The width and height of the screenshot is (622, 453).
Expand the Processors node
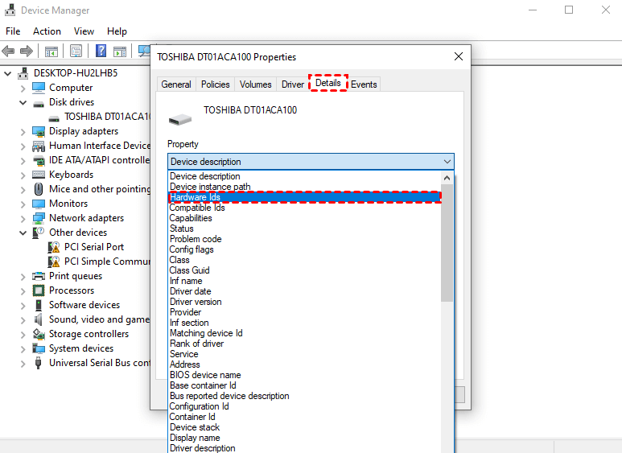[x=23, y=290]
